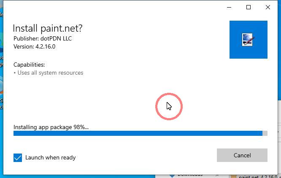
Task: Click the 'Install paint.net?' heading
Action: 48,28
